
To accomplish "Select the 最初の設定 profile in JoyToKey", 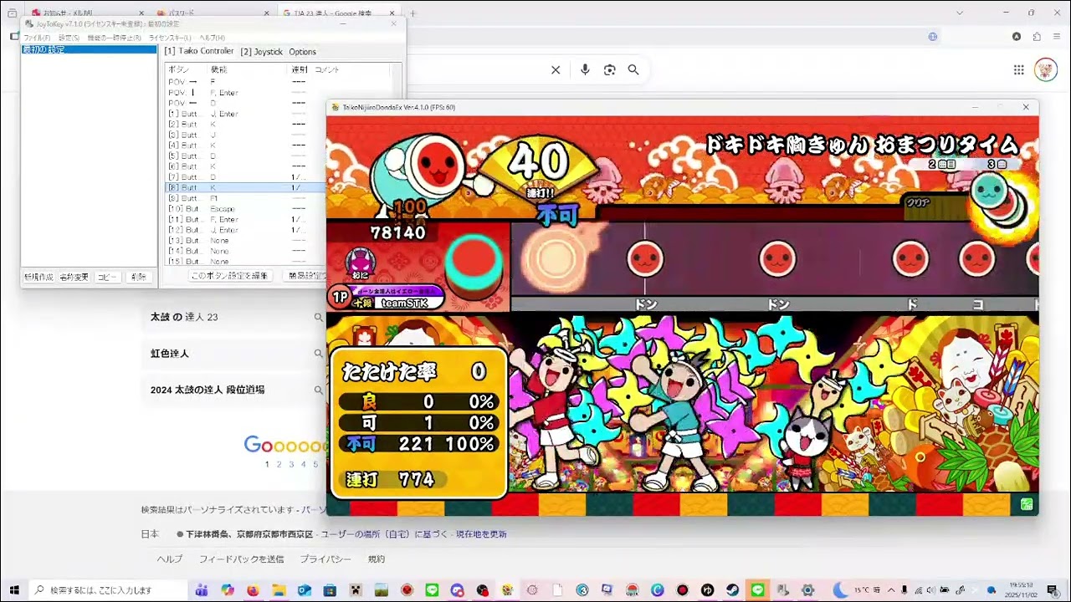I will point(89,50).
